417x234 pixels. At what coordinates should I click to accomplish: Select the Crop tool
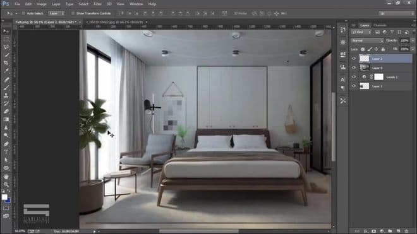pyautogui.click(x=6, y=63)
